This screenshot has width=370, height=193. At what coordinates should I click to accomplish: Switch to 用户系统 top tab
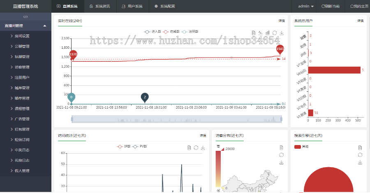(x=133, y=6)
